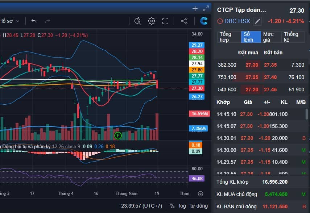Viewport: 310px width, 213px height.
Task: Click the blue C logo icon
Action: [x=203, y=21]
